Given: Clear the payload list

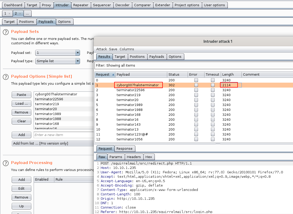Looking at the screenshot, I should tap(21, 121).
